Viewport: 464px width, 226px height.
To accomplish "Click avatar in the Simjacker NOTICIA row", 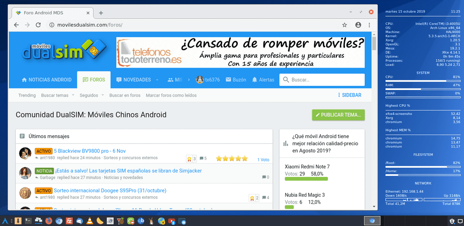I will 25,173.
